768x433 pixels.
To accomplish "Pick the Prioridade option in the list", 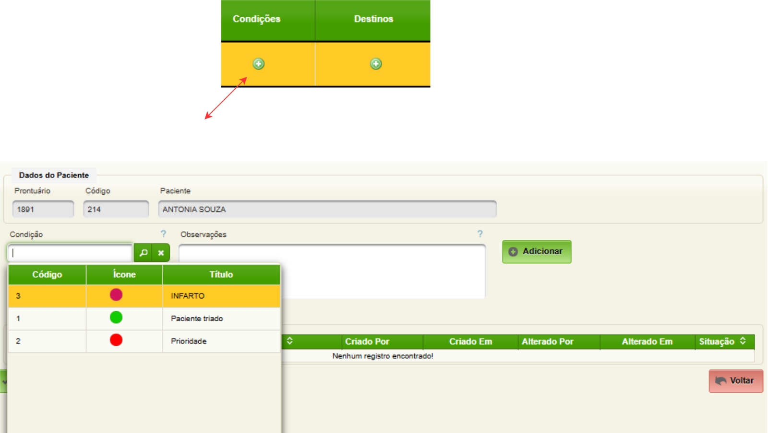I will tap(189, 341).
